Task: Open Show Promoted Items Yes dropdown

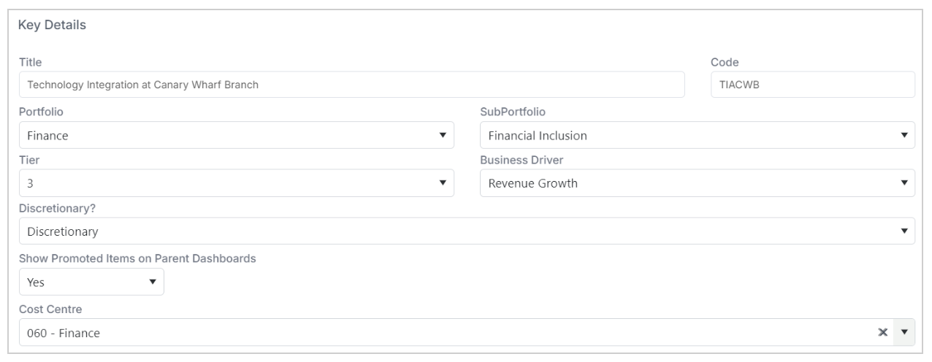Action: [91, 281]
